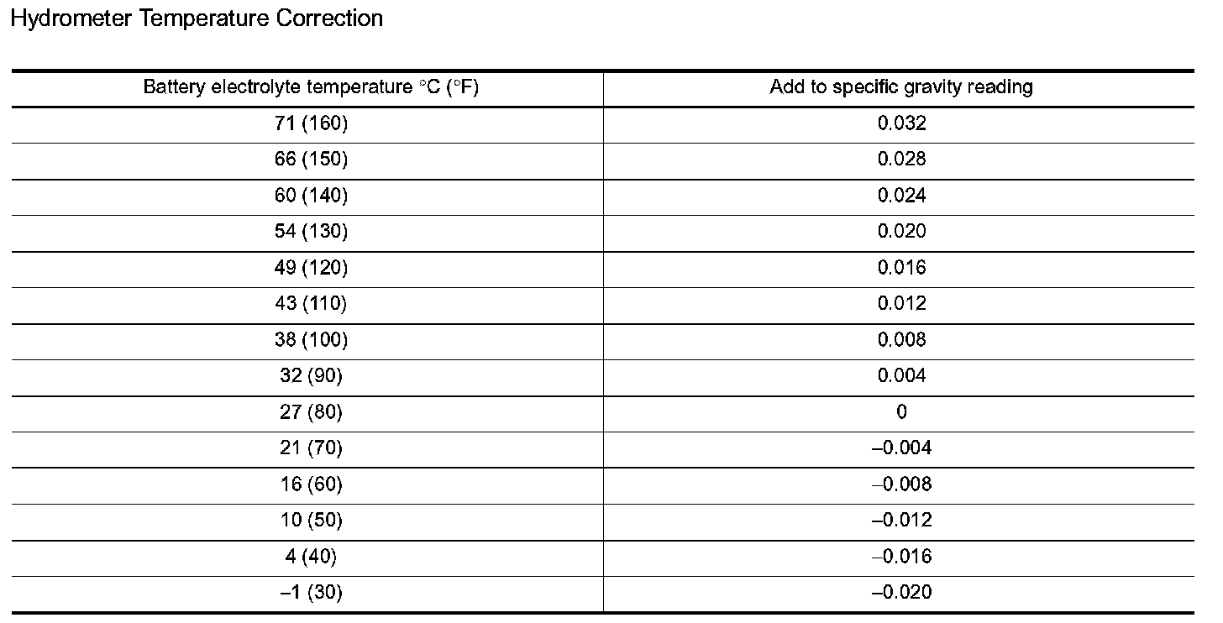The width and height of the screenshot is (1223, 623).
Task: Click the 49 (120) temperature cell
Action: tap(311, 268)
